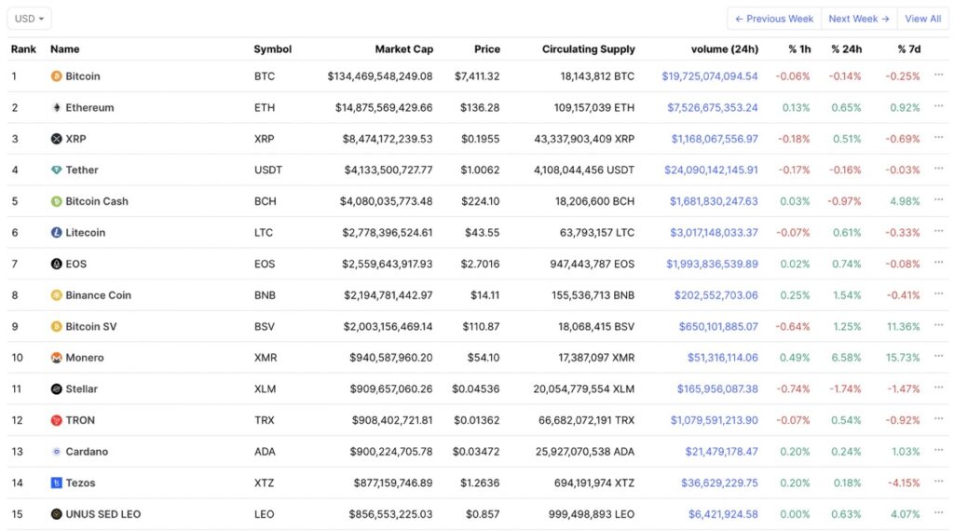Open the more options menu for Cardano row
The height and width of the screenshot is (531, 954).
click(939, 450)
